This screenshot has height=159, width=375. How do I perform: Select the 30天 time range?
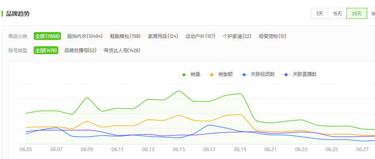coord(357,13)
